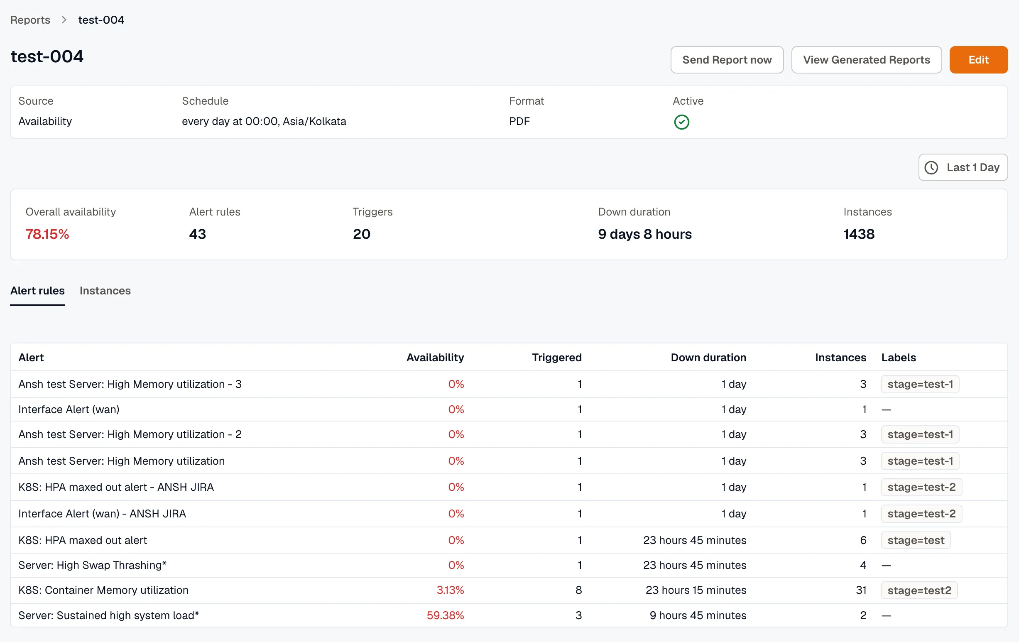Click the orange Edit button
Viewport: 1019px width, 642px height.
coord(978,60)
